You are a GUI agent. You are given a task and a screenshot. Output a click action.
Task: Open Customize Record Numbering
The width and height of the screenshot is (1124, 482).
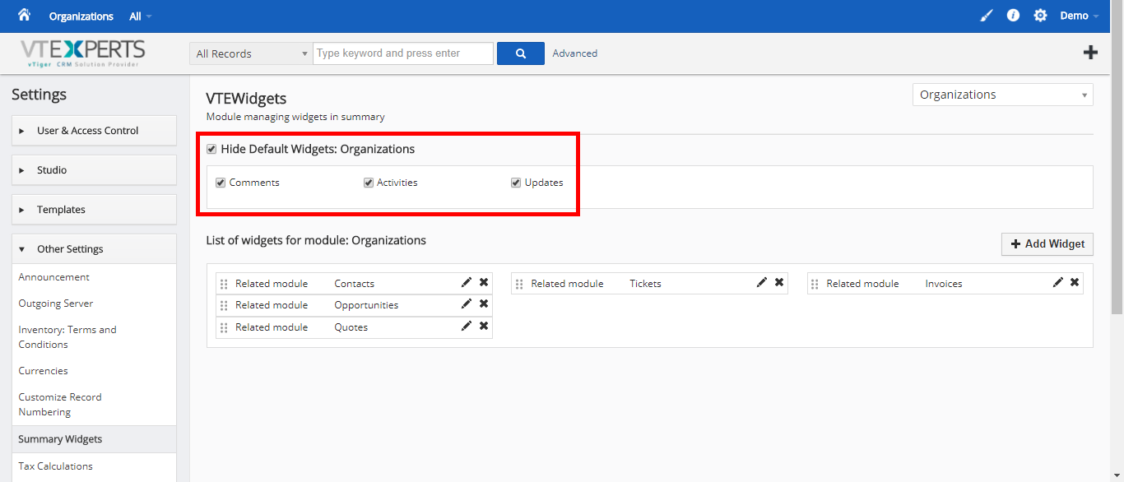click(x=60, y=405)
